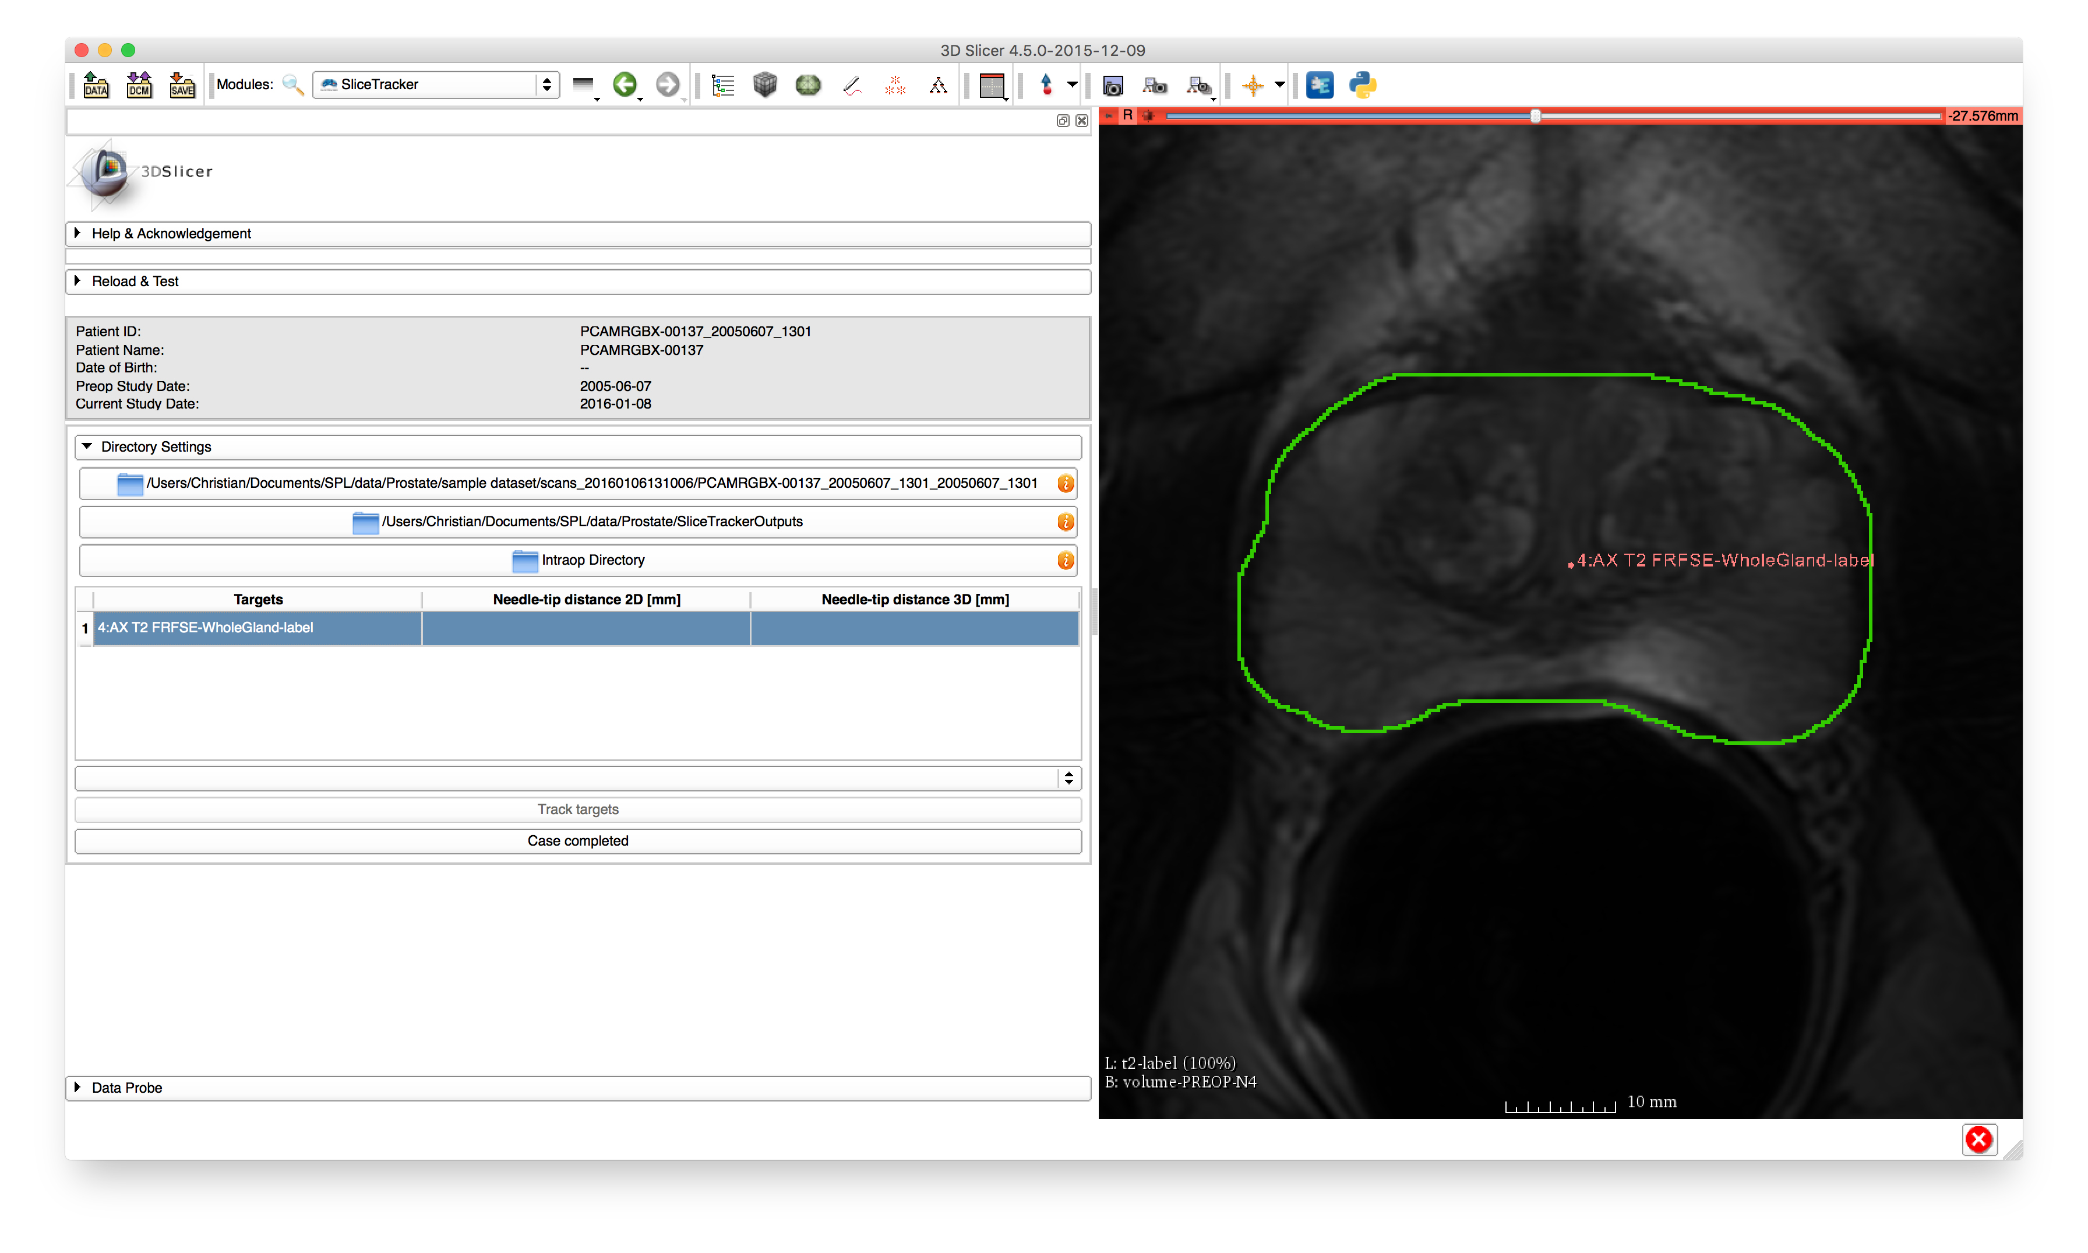Click the Case completed button
Viewport: 2088px width, 1253px height.
(x=577, y=841)
